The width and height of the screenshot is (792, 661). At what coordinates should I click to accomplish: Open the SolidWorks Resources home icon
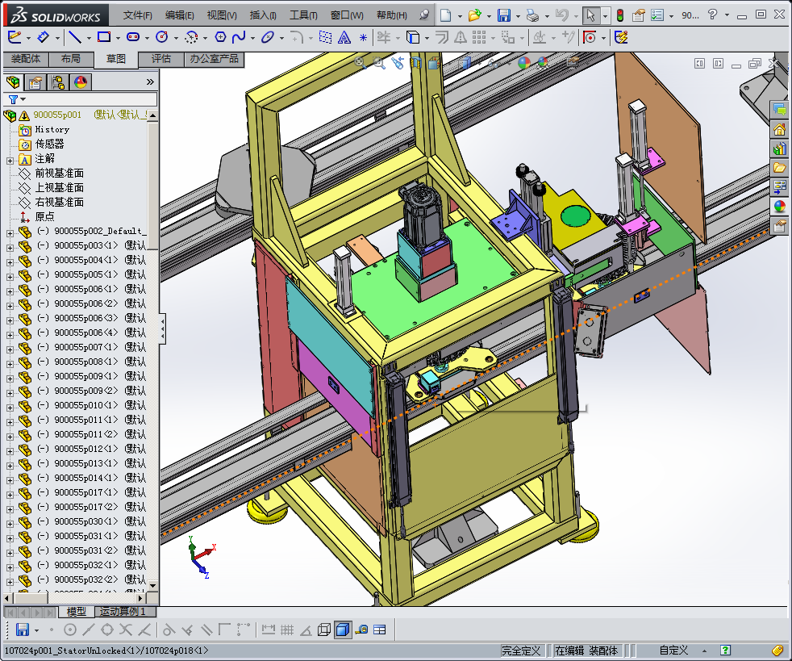click(780, 129)
